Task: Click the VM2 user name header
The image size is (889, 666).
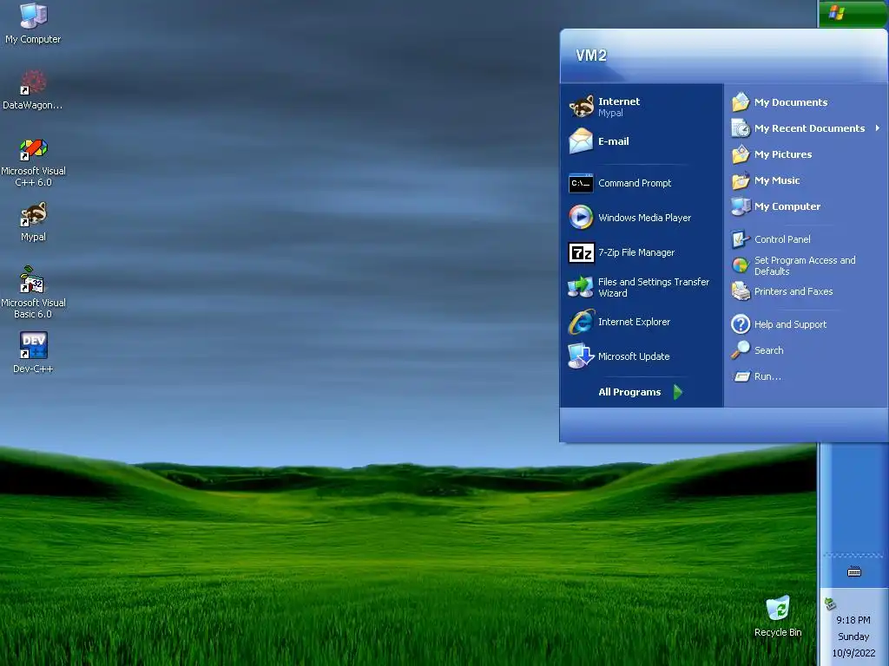Action: coord(591,55)
